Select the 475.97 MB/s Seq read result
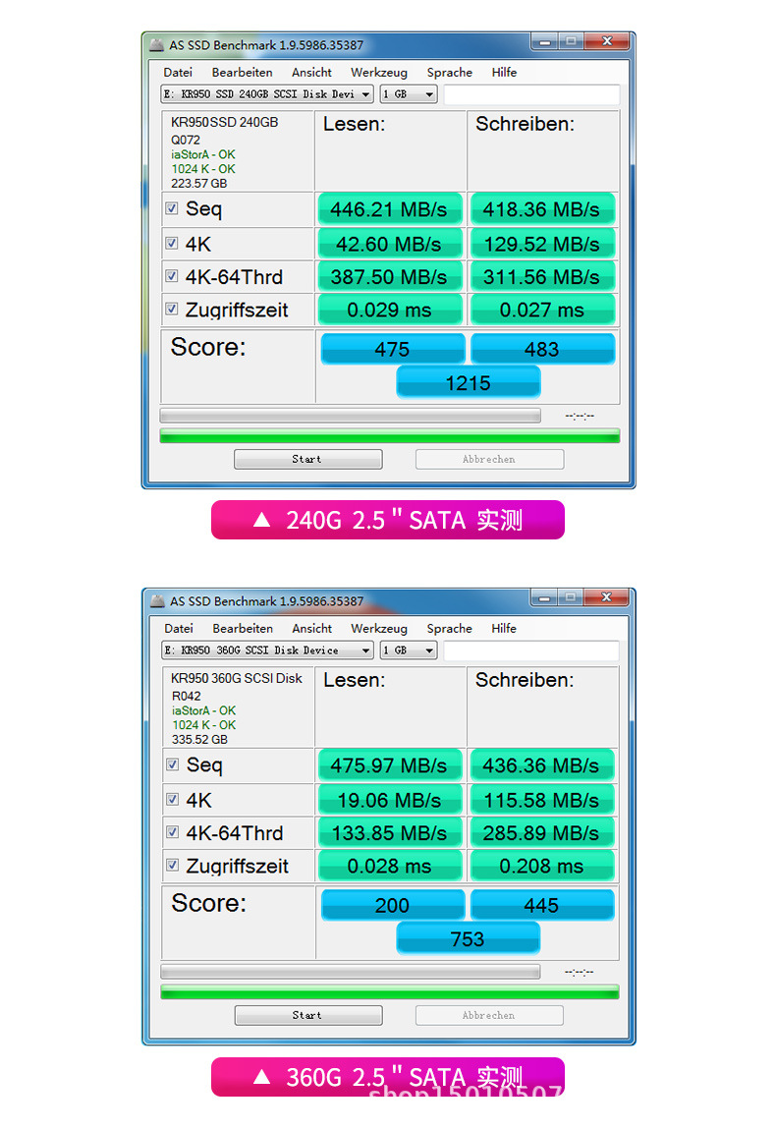Screen dimensions: 776x1130 pyautogui.click(x=389, y=765)
